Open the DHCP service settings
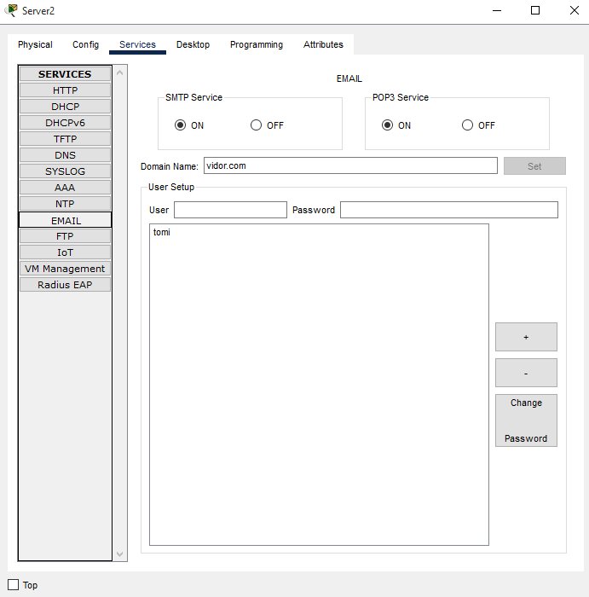Viewport: 589px width, 597px height. pos(65,107)
